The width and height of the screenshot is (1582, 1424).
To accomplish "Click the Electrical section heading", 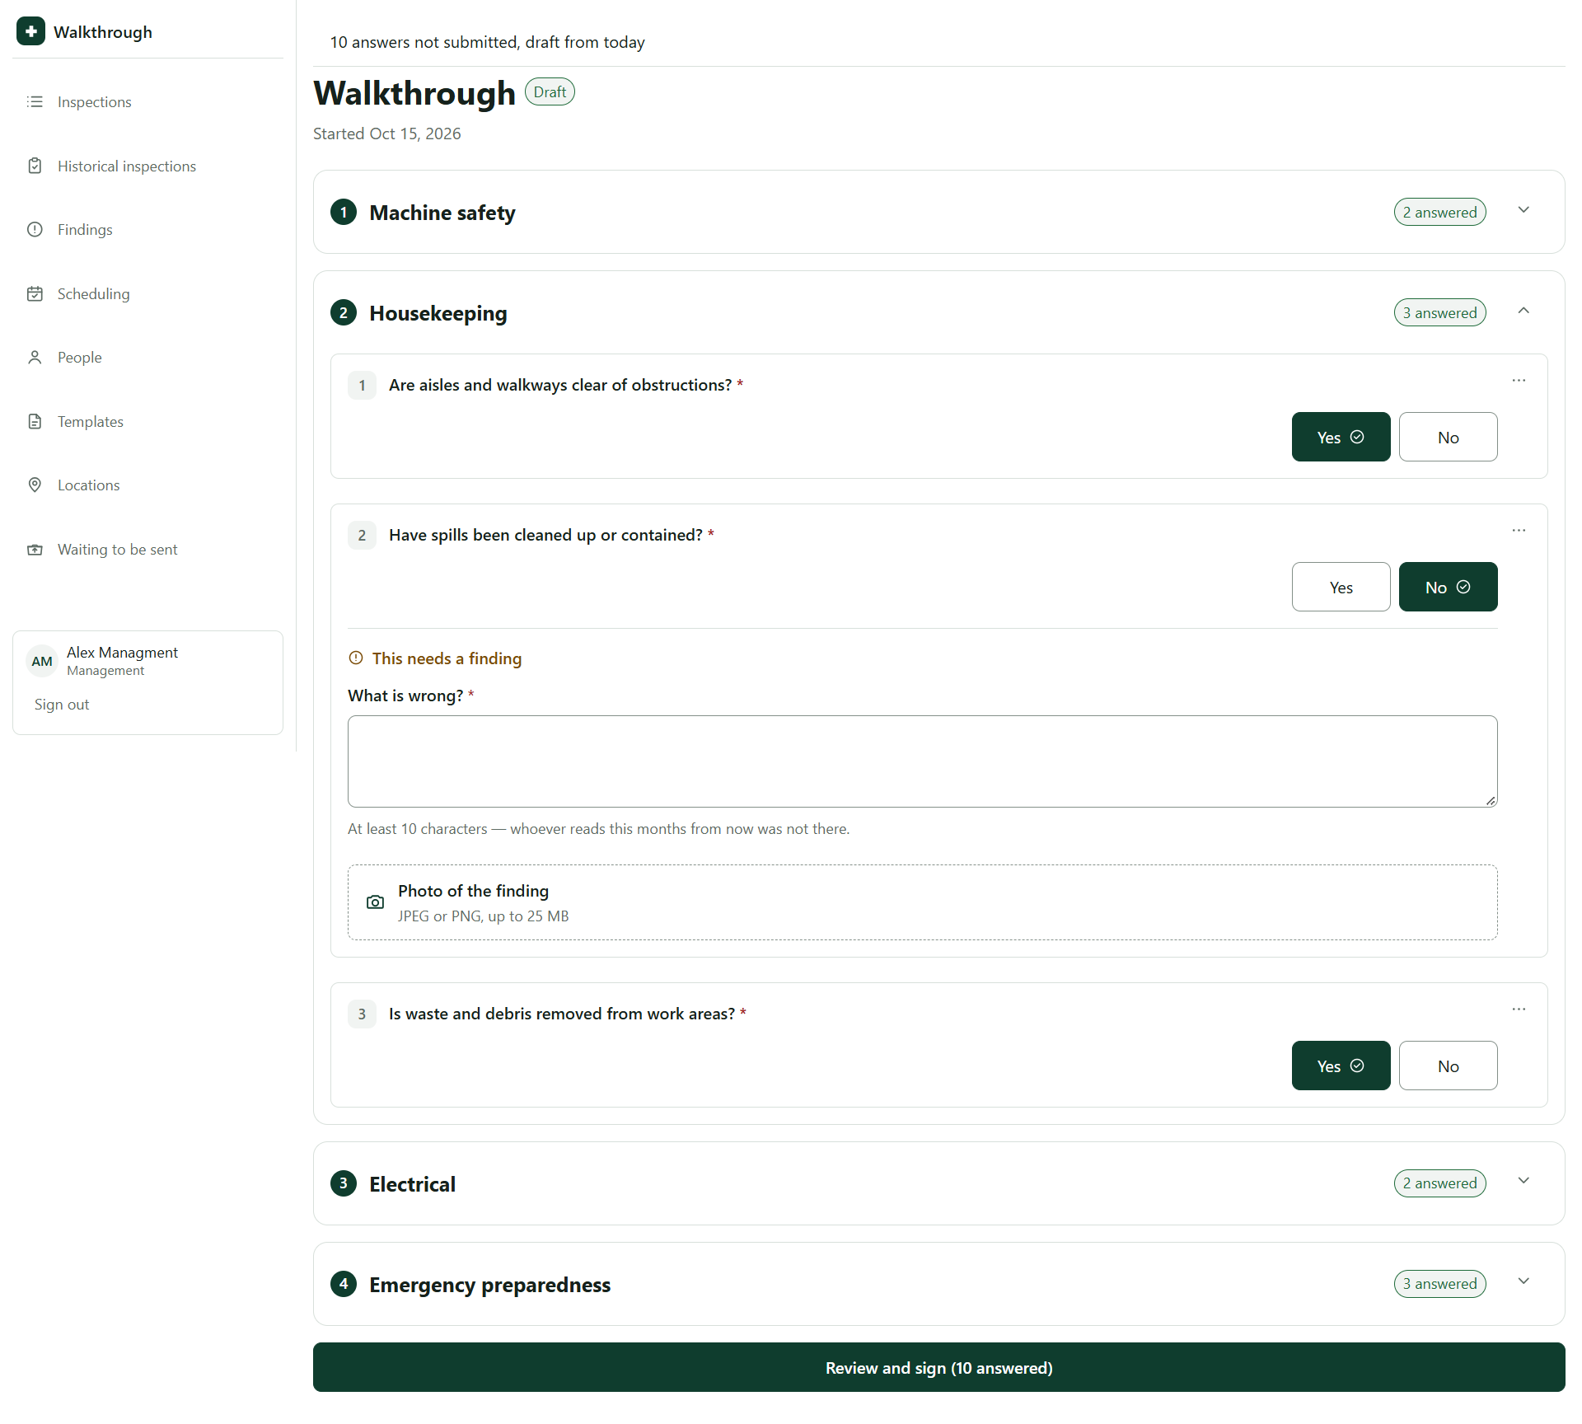I will (412, 1184).
